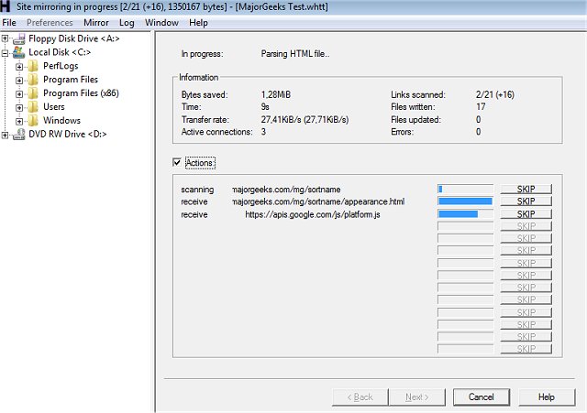The image size is (587, 413).
Task: Click the Time value 9s
Action: click(x=265, y=107)
